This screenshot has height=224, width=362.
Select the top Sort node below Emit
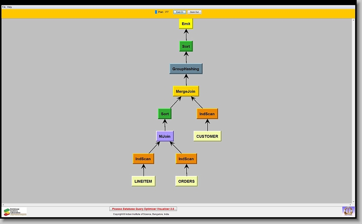186,46
